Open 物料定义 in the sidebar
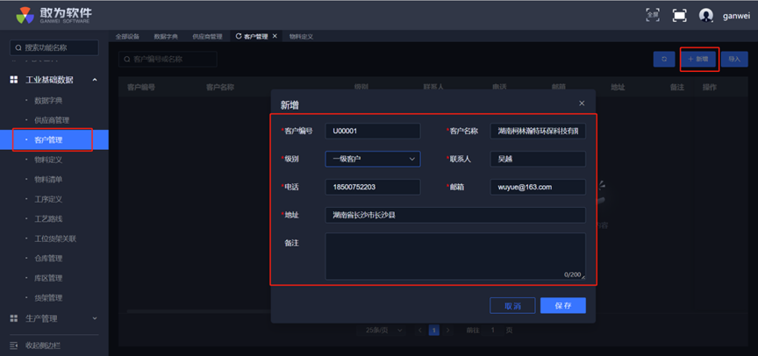 [48, 160]
